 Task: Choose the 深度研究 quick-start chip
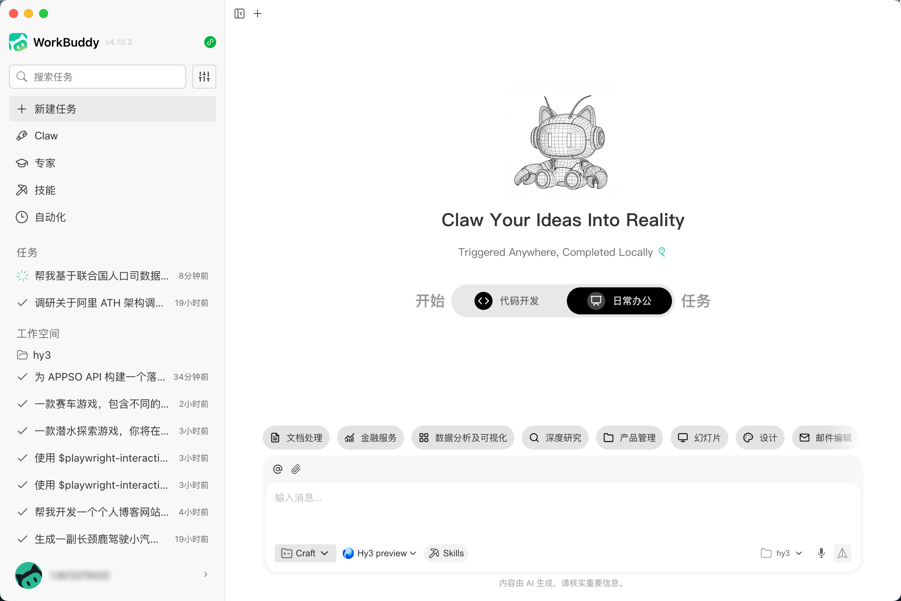click(x=555, y=437)
